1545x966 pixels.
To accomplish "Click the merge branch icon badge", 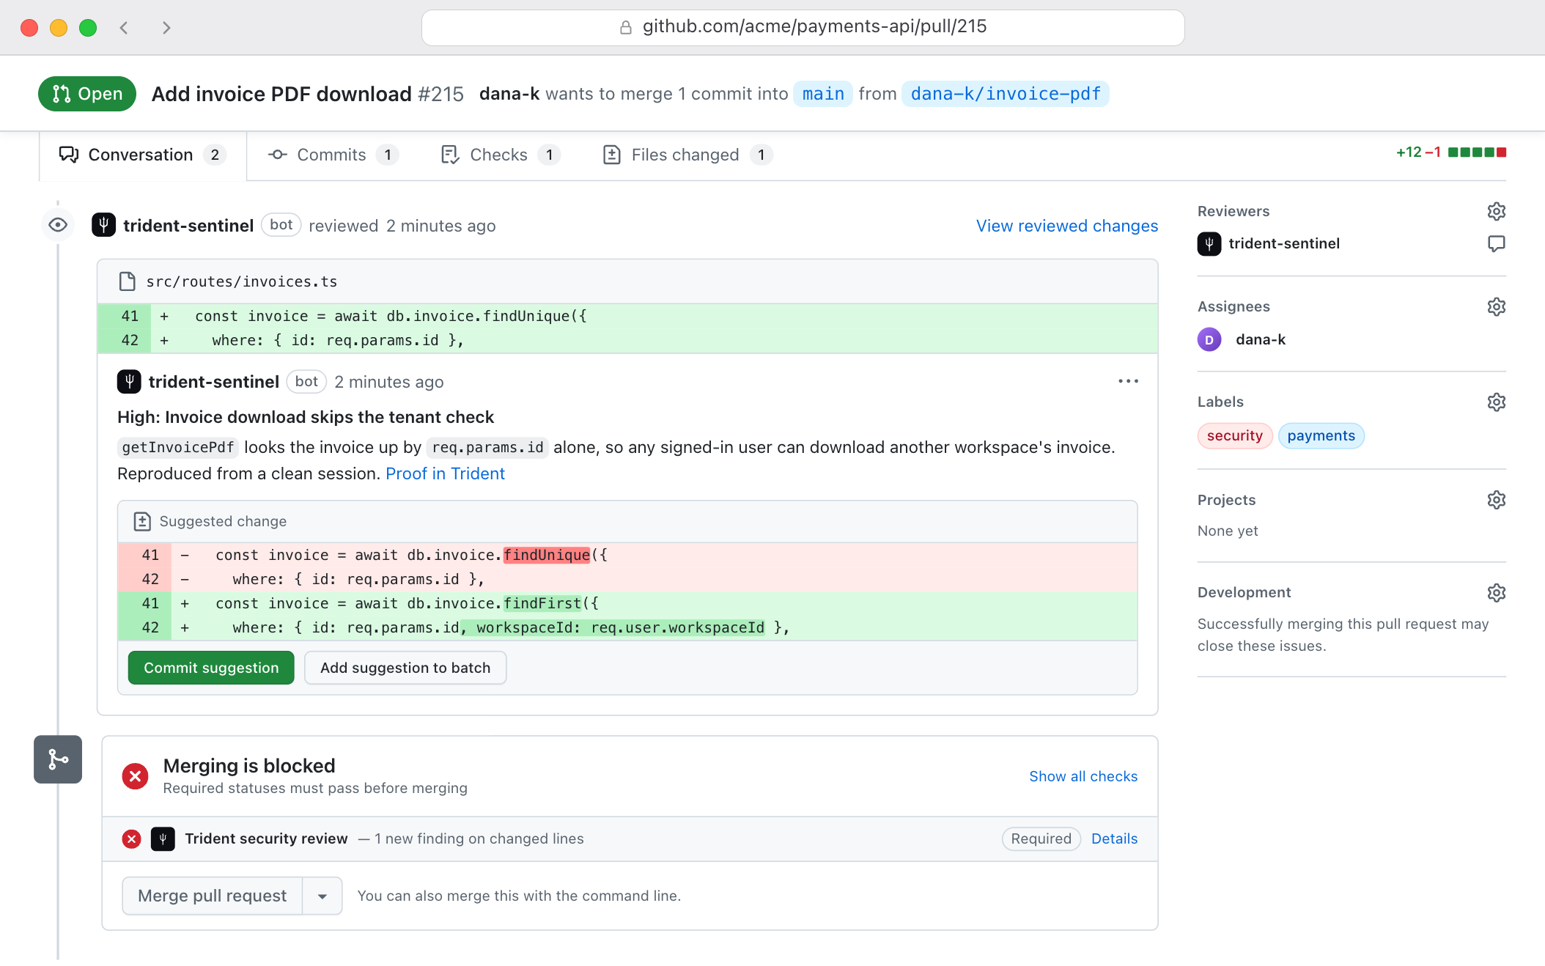I will pos(58,759).
